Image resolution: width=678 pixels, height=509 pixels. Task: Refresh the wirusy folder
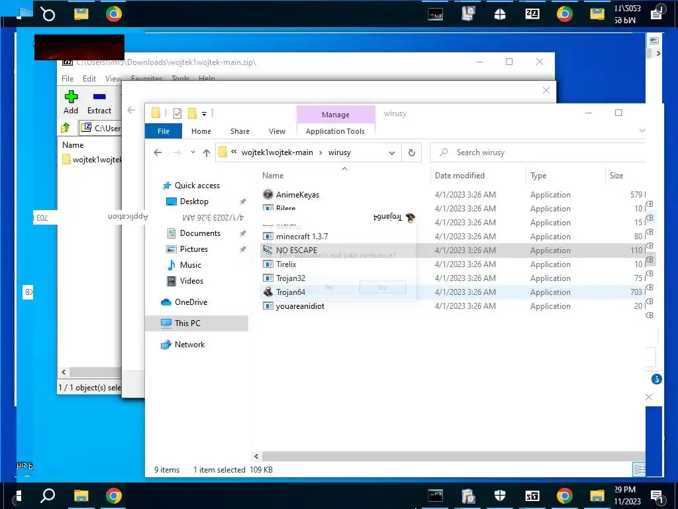point(412,152)
